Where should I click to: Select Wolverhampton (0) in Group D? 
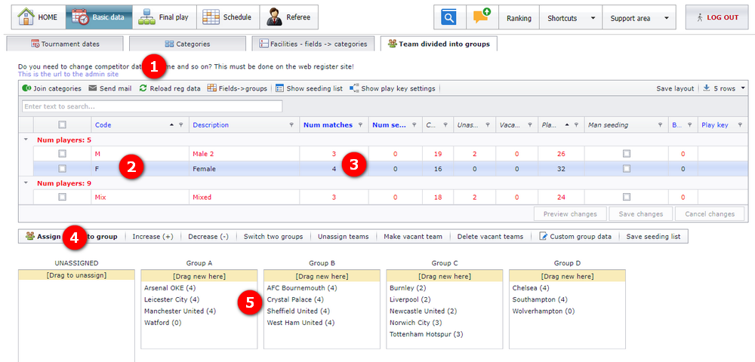click(x=544, y=311)
